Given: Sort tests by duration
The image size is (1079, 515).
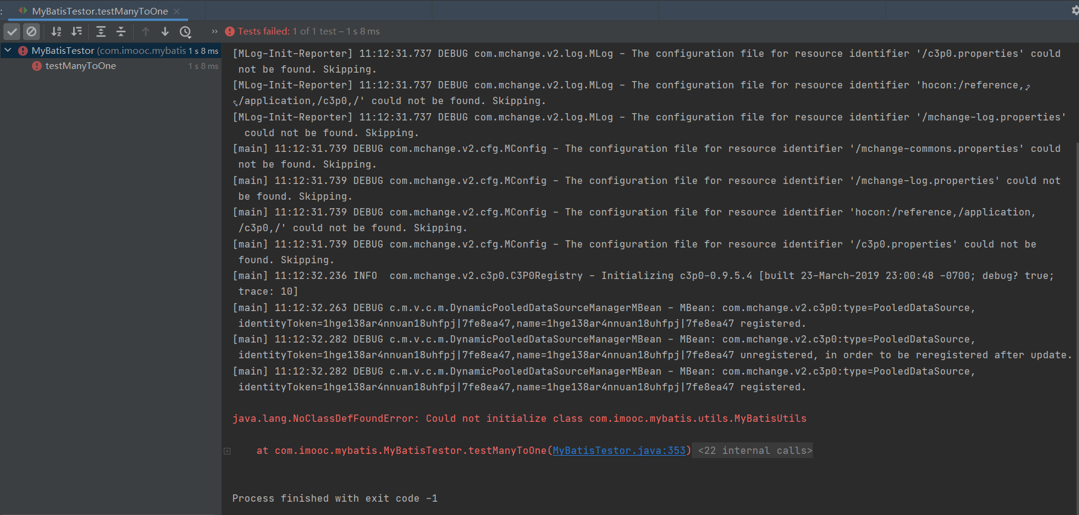Looking at the screenshot, I should click(77, 31).
